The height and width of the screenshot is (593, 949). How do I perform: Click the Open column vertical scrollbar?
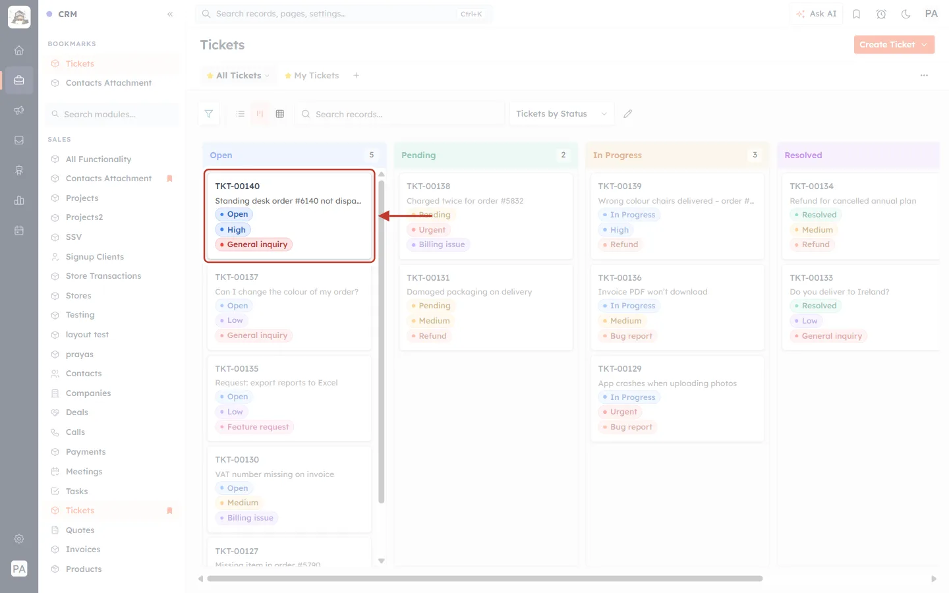382,341
